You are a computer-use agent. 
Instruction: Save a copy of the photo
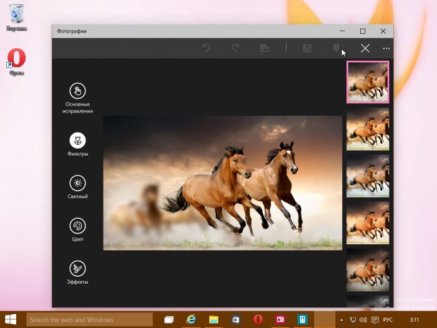click(x=336, y=48)
